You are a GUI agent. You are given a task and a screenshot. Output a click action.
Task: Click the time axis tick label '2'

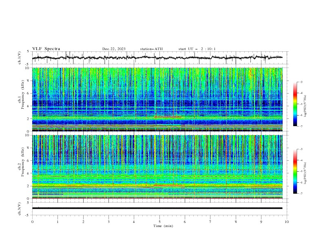[x=83, y=222]
